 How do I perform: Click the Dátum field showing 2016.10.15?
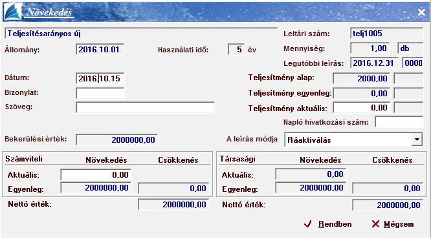[x=100, y=78]
